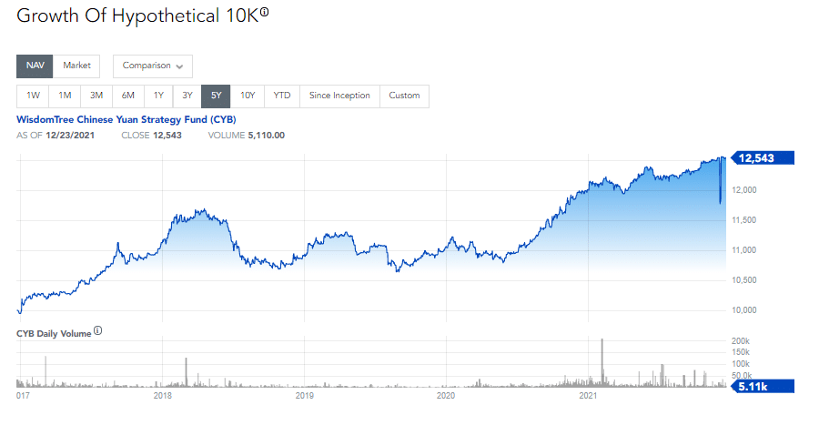Select the 6M time range
The image size is (819, 425).
pos(128,96)
